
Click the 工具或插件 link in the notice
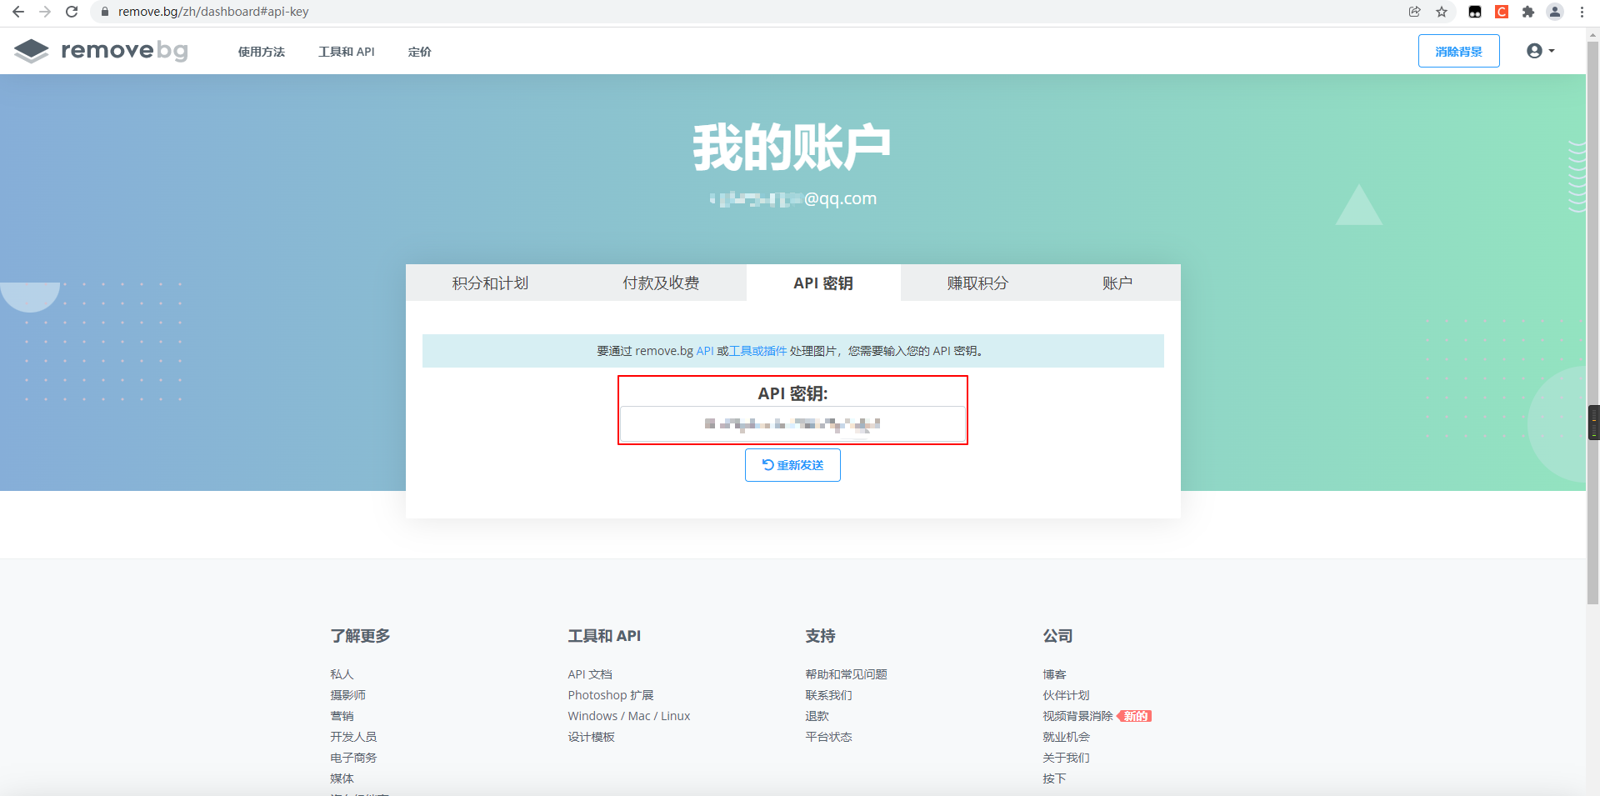click(757, 351)
